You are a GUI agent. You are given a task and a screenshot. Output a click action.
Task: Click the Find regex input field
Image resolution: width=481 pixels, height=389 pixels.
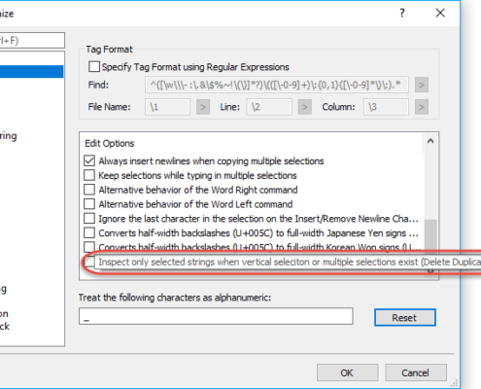pyautogui.click(x=277, y=85)
